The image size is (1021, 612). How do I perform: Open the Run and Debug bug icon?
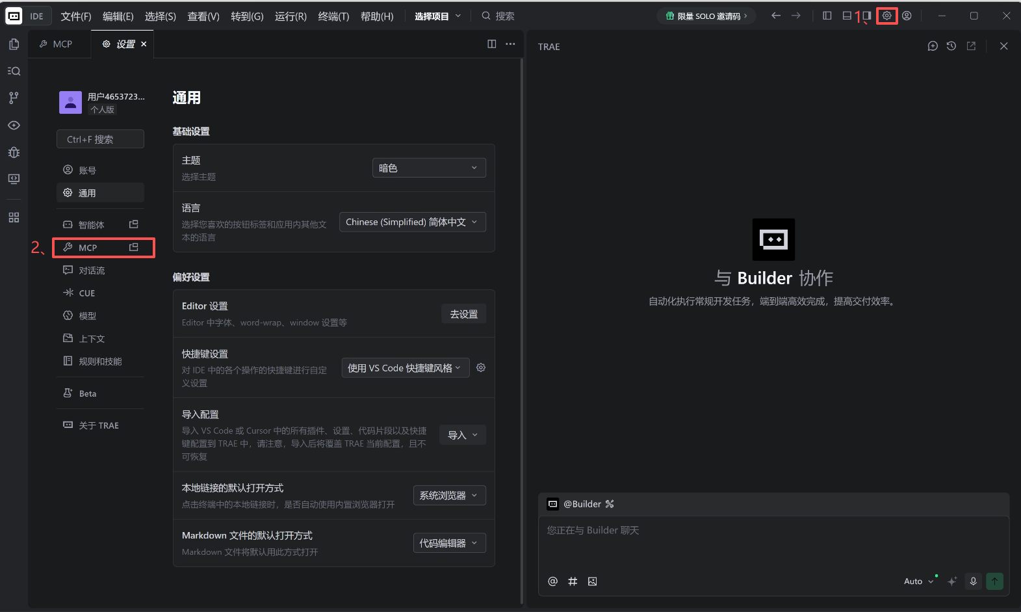click(x=14, y=152)
